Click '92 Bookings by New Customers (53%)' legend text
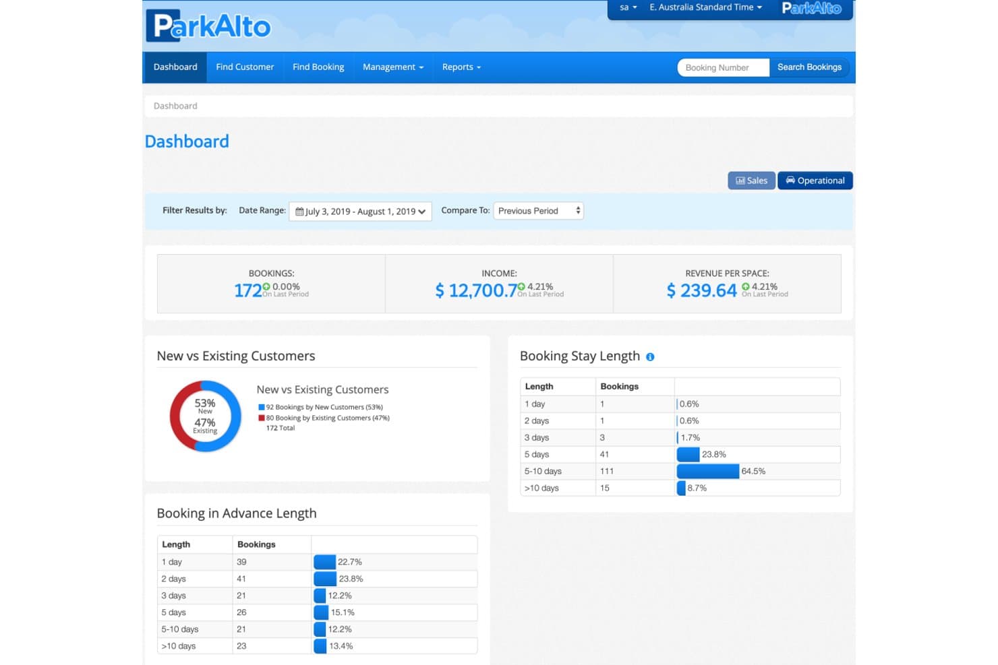 click(x=324, y=407)
